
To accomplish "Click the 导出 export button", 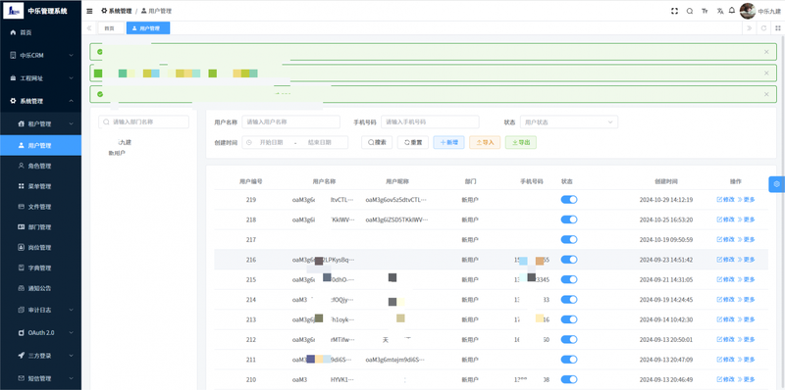I will [x=521, y=142].
